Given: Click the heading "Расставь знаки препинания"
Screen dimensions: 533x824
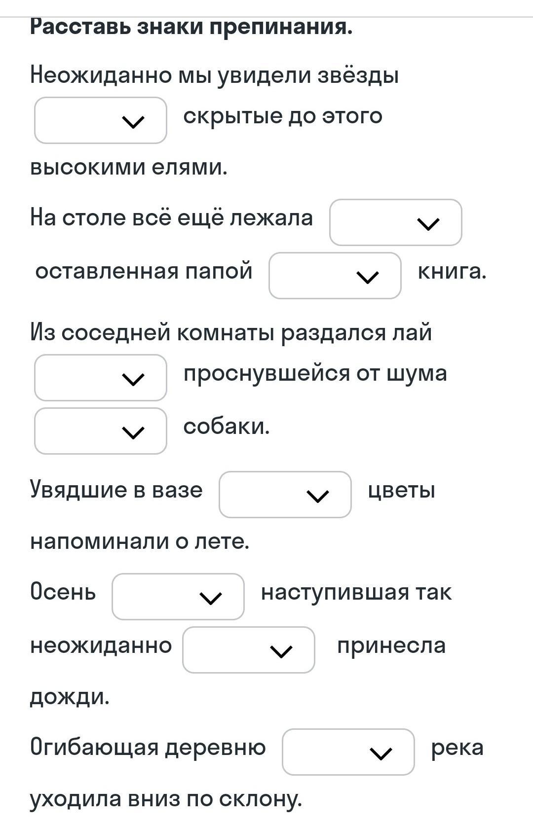Looking at the screenshot, I should pyautogui.click(x=191, y=27).
